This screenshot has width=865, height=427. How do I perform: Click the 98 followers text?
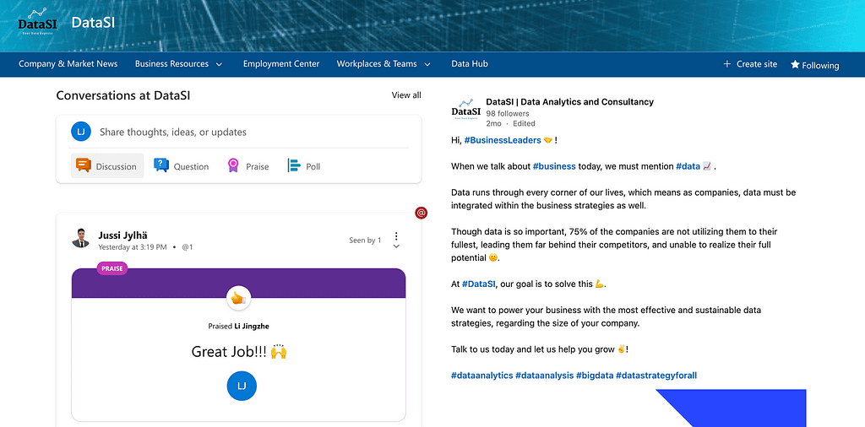click(508, 113)
